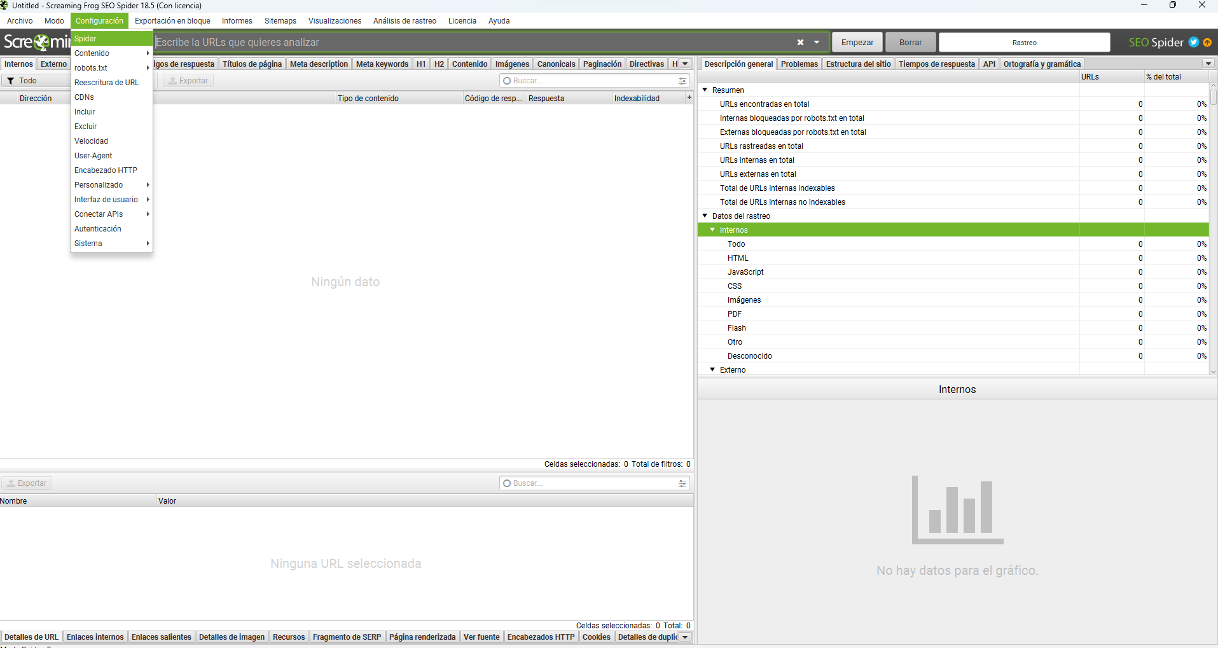Click the funnel filter icon next to Todo
Viewport: 1218px width, 648px height.
pos(11,81)
